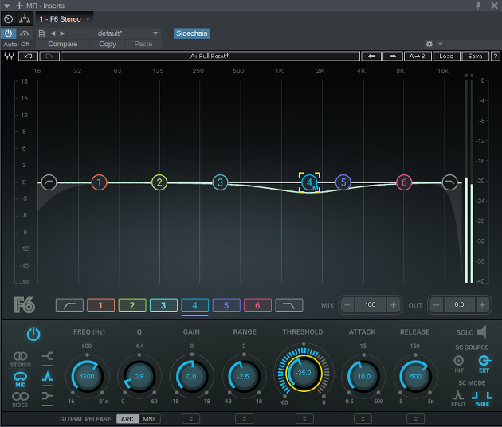Undo the last change in Waves toolbar
Viewport: 502px width, 427px height.
[x=28, y=57]
